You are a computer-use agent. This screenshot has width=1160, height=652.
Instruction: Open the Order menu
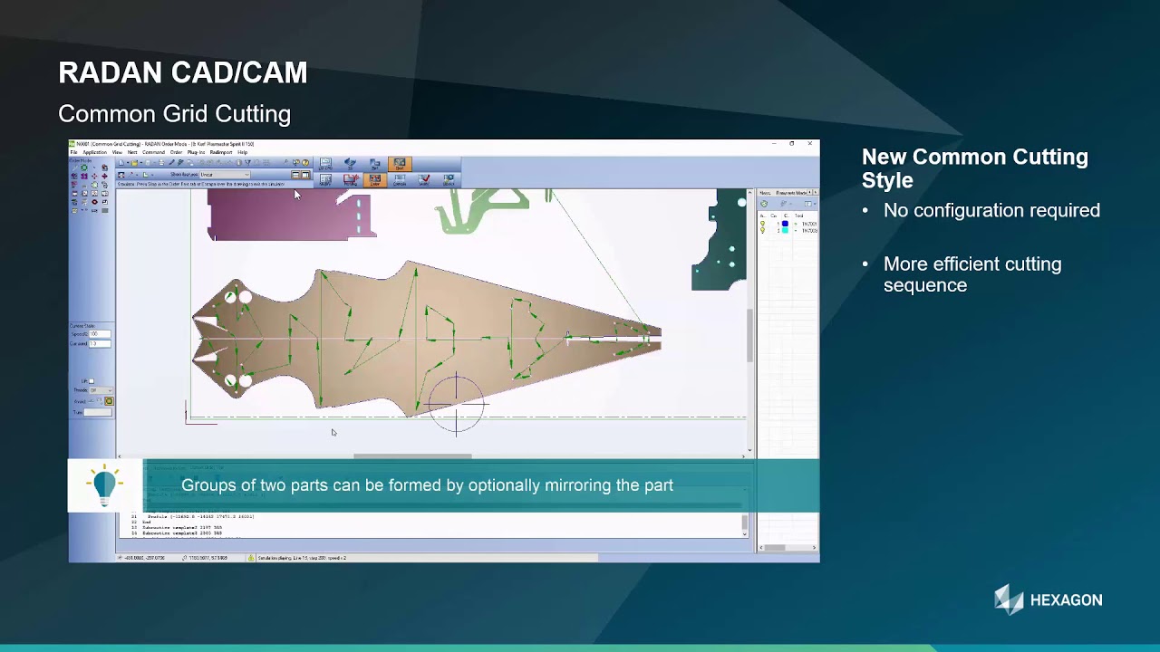pyautogui.click(x=176, y=152)
